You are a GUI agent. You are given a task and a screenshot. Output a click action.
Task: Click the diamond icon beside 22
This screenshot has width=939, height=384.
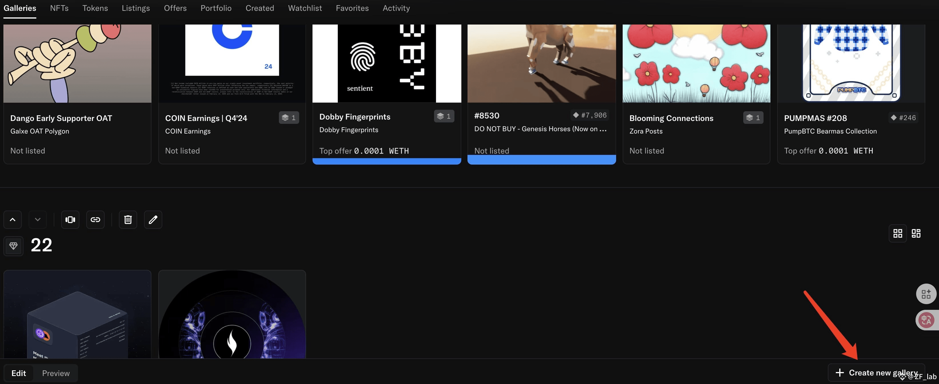point(13,246)
